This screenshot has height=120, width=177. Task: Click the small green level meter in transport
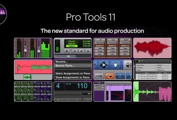tap(57, 46)
